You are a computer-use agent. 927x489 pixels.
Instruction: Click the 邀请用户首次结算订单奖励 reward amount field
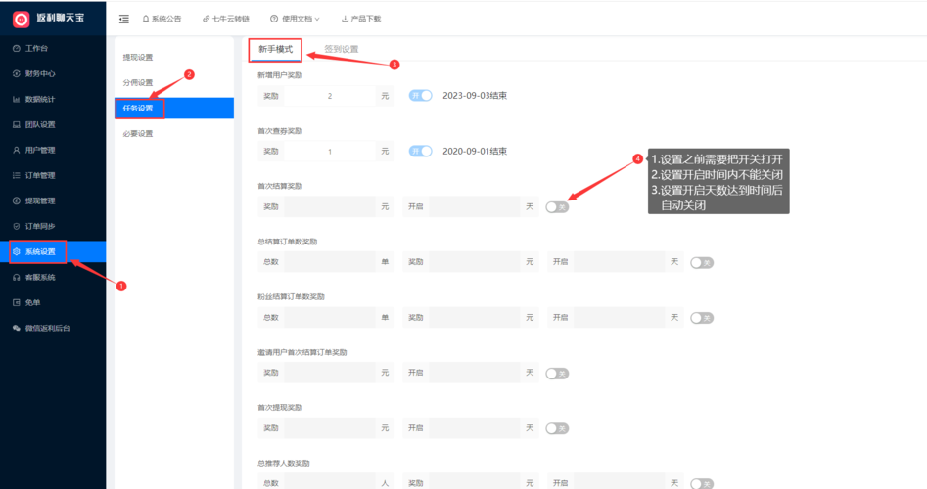330,373
